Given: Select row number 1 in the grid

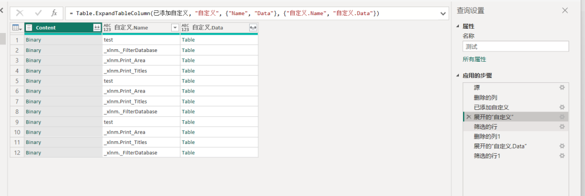Looking at the screenshot, I should 17,40.
